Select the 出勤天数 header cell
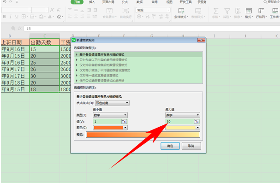The image size is (280, 183). pyautogui.click(x=45, y=42)
